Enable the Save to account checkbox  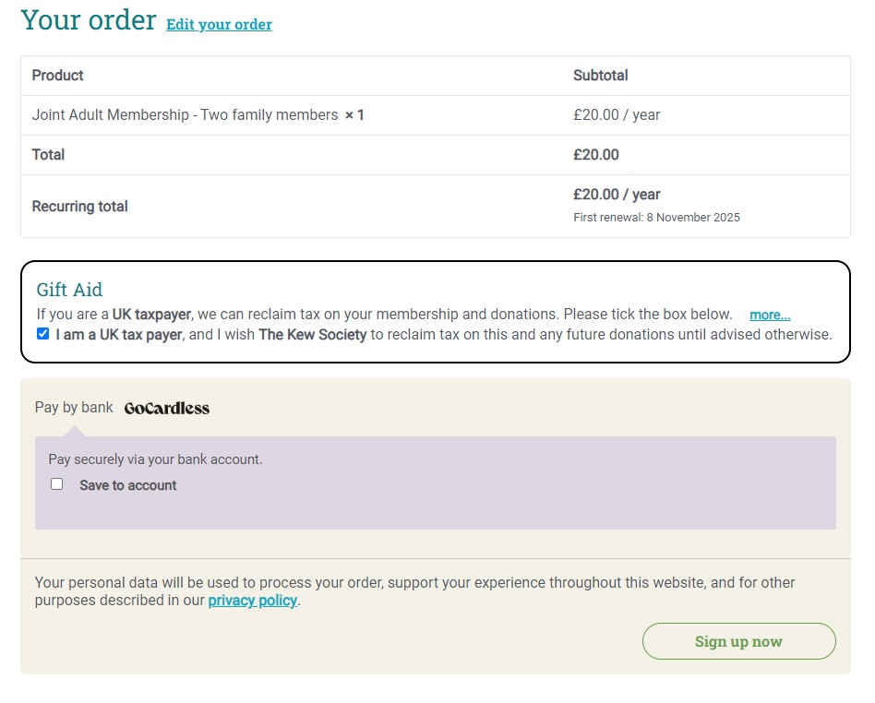pos(56,483)
